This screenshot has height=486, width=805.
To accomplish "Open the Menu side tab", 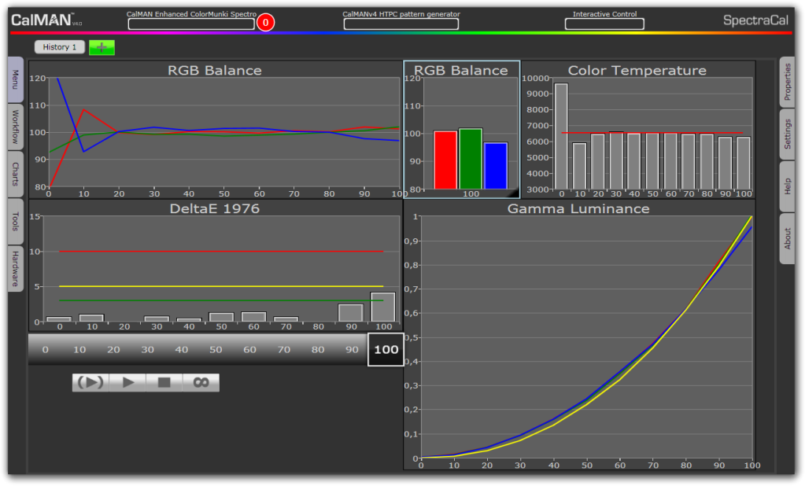I will 16,79.
